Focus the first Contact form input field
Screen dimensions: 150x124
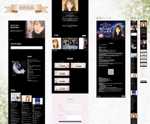click(74, 105)
